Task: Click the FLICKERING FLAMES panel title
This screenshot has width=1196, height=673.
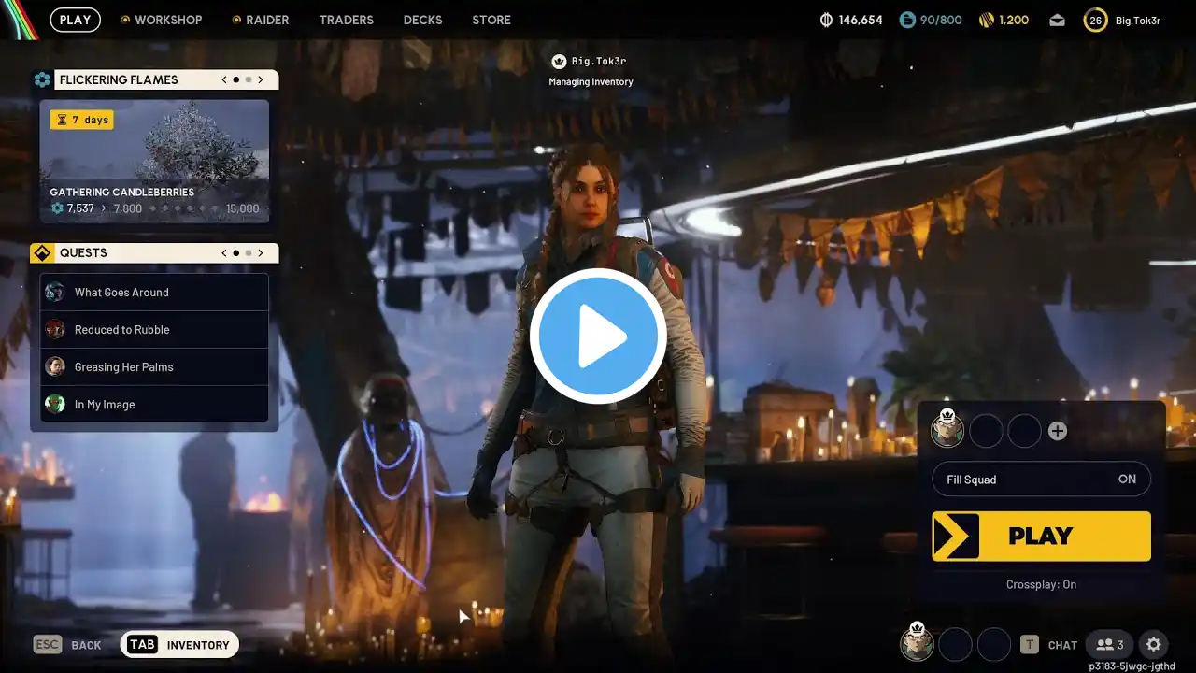Action: [x=119, y=79]
